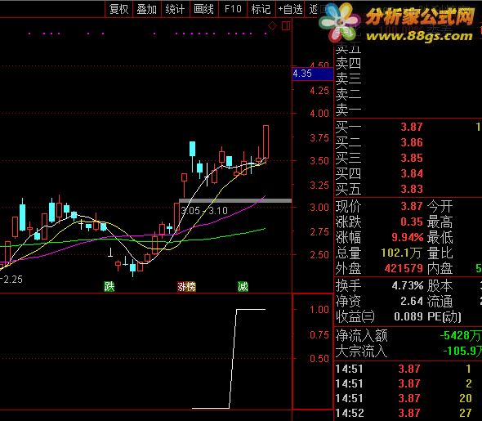Screen dimensions: 482x421
Task: Click the gray 3.05-3.10 gap bar
Action: tap(235, 201)
